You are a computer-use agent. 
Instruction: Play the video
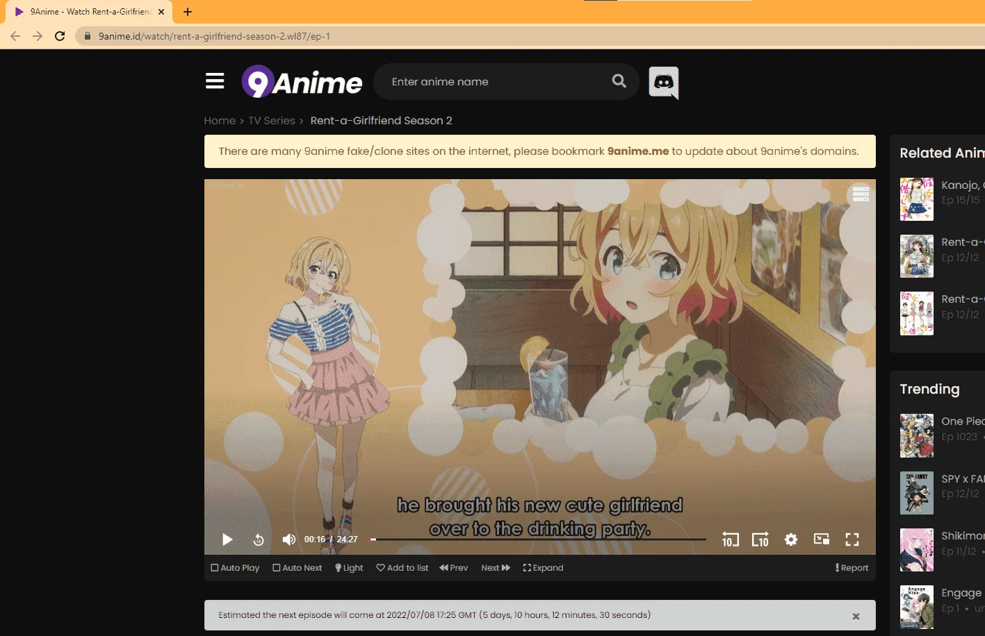pyautogui.click(x=227, y=539)
